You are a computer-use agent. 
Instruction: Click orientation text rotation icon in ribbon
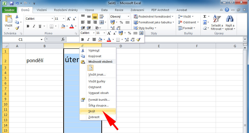pos(97,28)
